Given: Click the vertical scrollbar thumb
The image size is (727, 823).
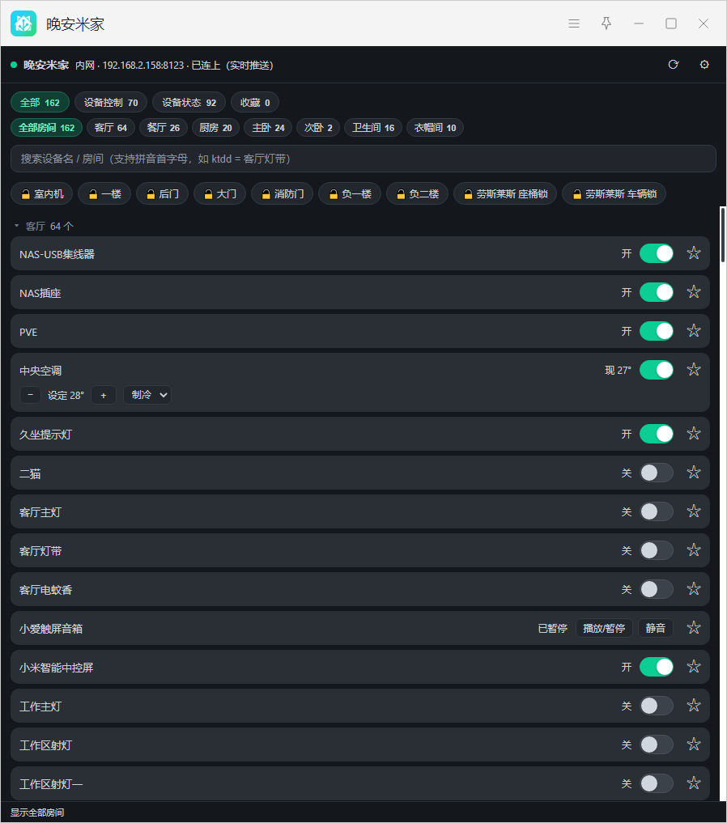Looking at the screenshot, I should pyautogui.click(x=723, y=235).
